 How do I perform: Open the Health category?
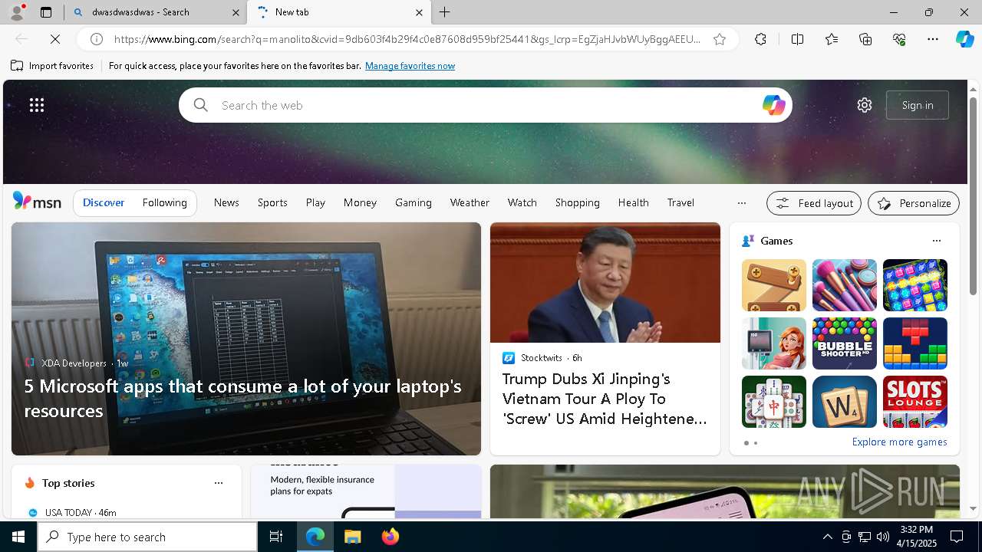pos(633,202)
